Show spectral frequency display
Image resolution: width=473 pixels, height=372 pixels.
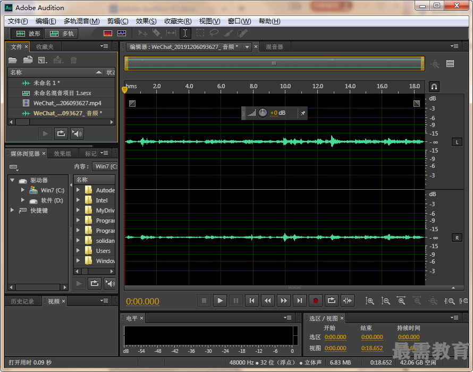click(x=108, y=33)
